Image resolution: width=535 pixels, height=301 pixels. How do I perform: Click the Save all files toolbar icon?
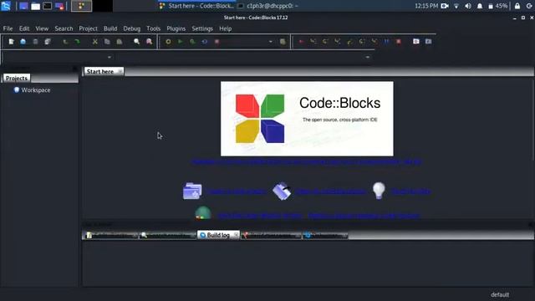(x=48, y=42)
